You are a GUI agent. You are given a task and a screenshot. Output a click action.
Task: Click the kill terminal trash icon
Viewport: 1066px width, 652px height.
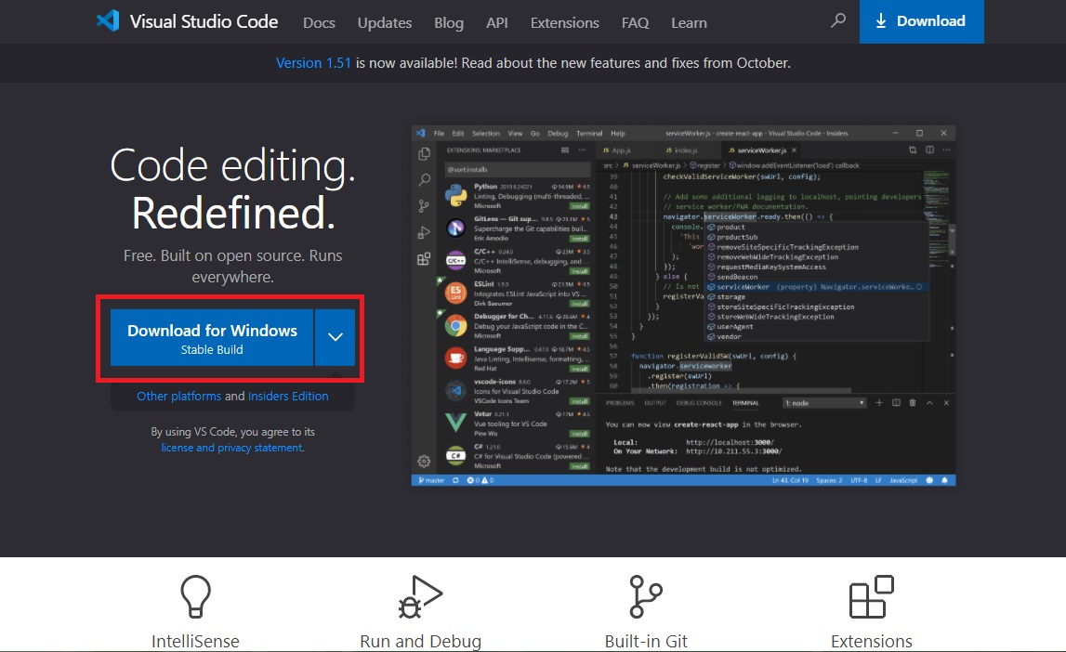coord(913,403)
